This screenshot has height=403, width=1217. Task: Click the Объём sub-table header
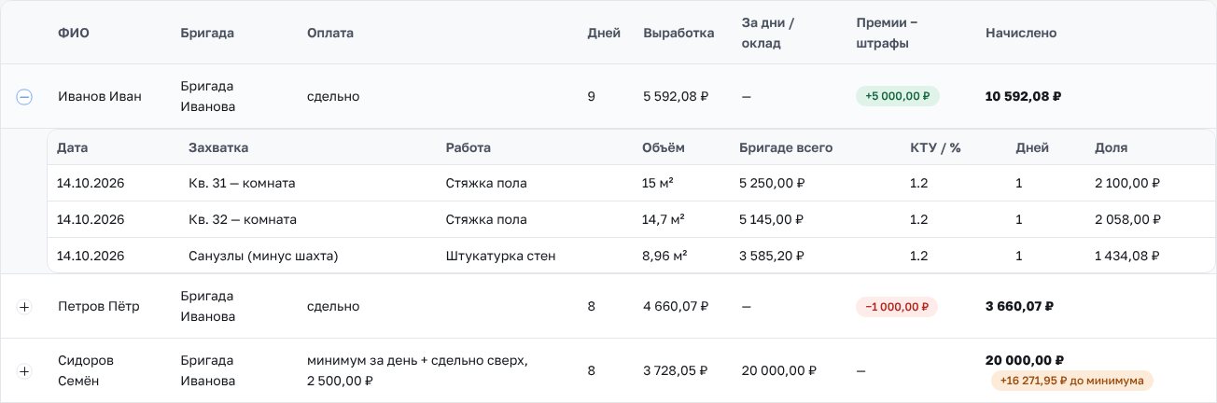pos(664,147)
